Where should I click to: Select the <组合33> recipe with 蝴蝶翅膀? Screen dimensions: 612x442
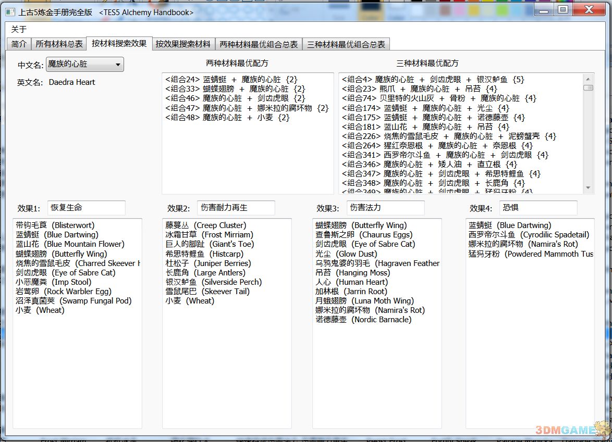[235, 89]
